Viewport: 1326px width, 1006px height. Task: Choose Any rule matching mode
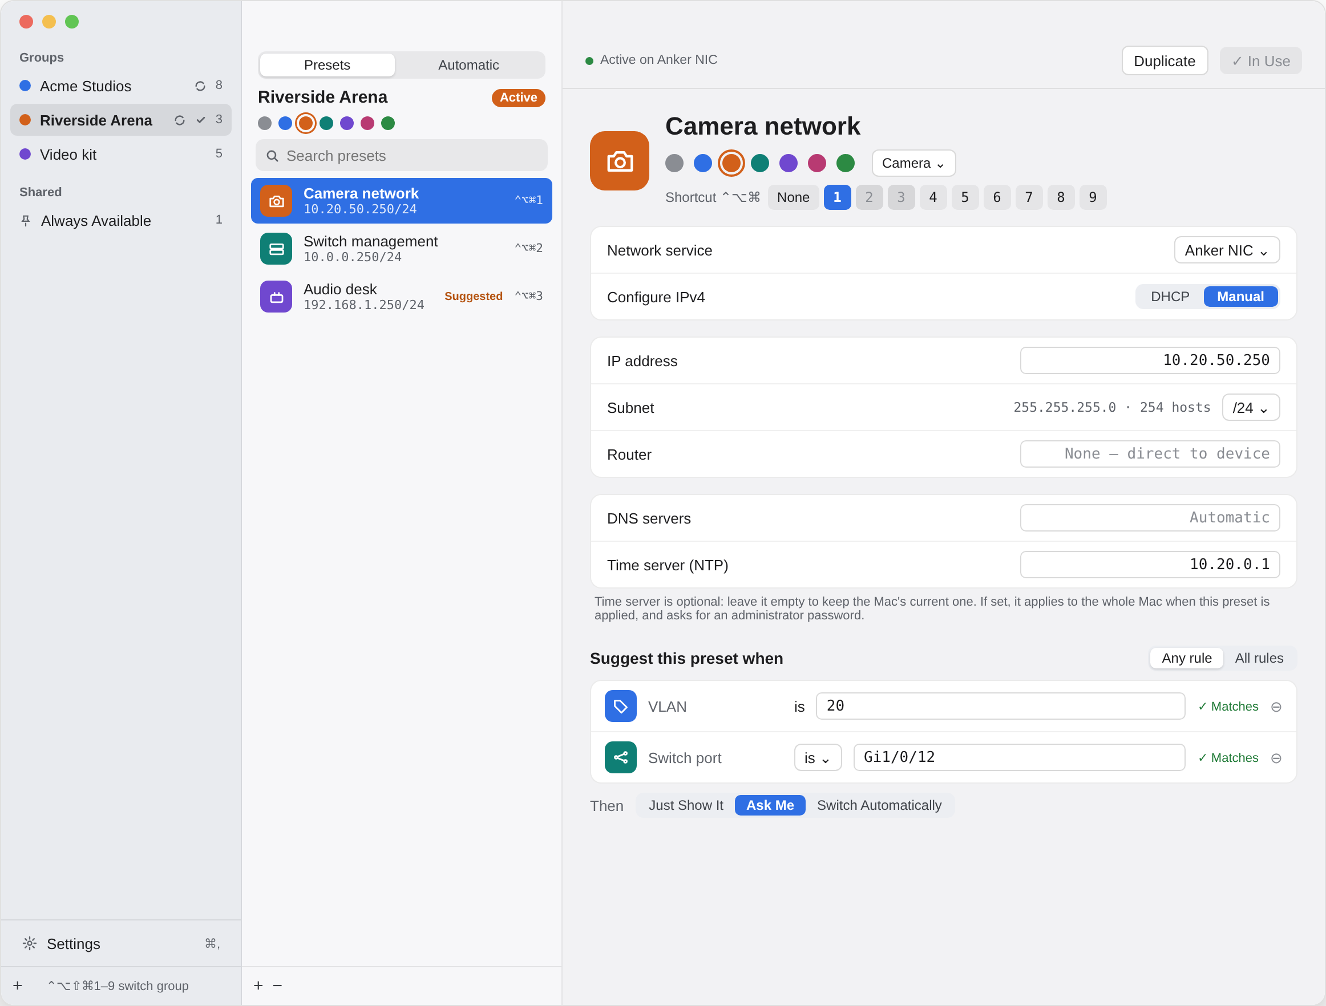(1186, 658)
